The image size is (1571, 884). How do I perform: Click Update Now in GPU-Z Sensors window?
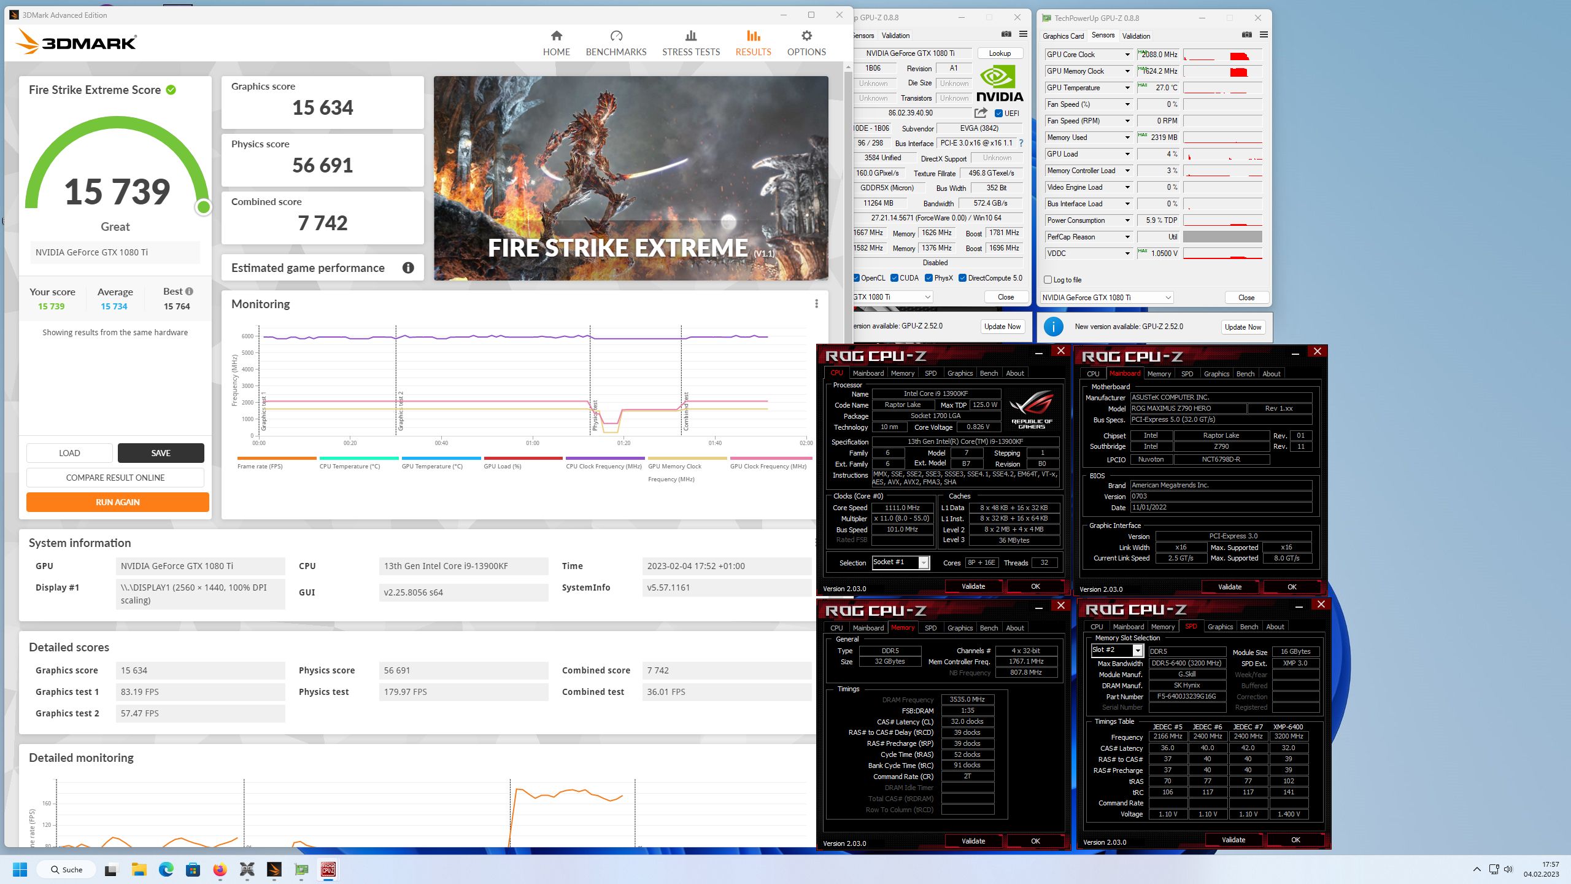coord(1243,327)
